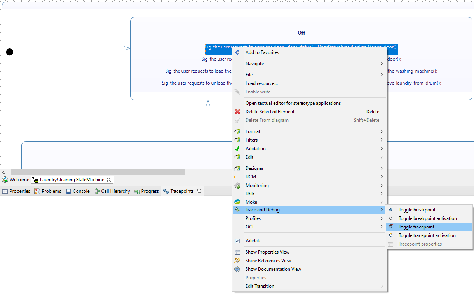
Task: Click the Toggle breakpoint dot icon
Action: click(x=390, y=210)
